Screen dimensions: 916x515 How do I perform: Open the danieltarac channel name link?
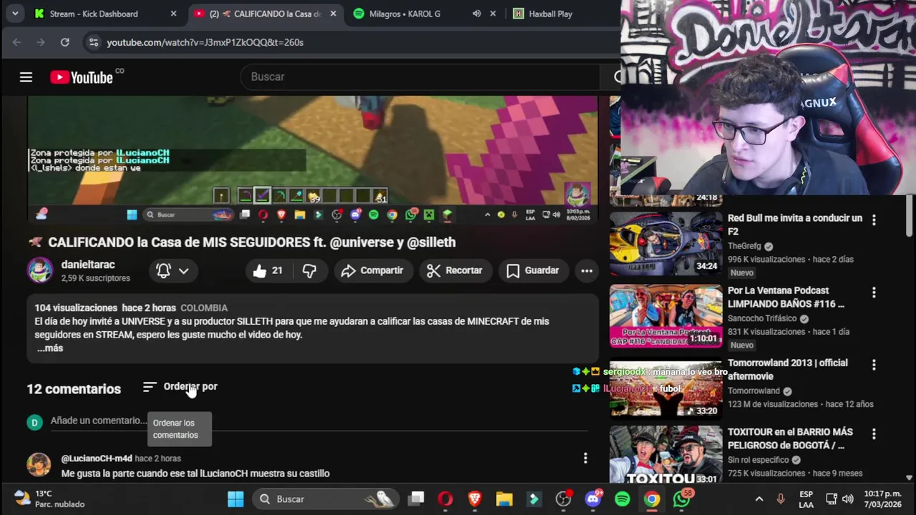click(88, 265)
